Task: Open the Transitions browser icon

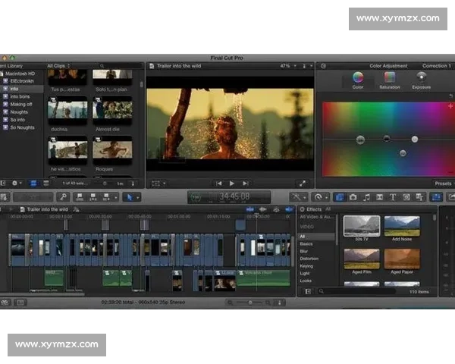Action: [380, 197]
